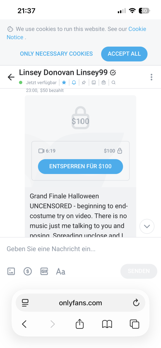The height and width of the screenshot is (348, 161).
Task: Click the ENTSPERREN FÜR $100 button
Action: (80, 166)
